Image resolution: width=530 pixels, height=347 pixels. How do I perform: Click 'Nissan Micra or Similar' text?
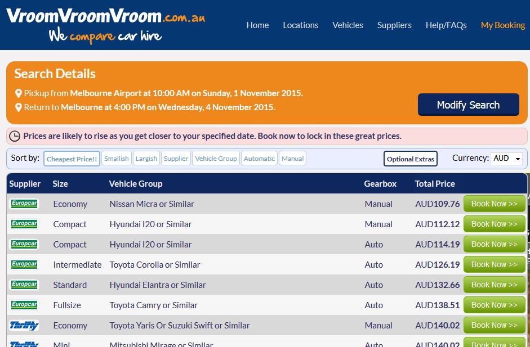[152, 204]
